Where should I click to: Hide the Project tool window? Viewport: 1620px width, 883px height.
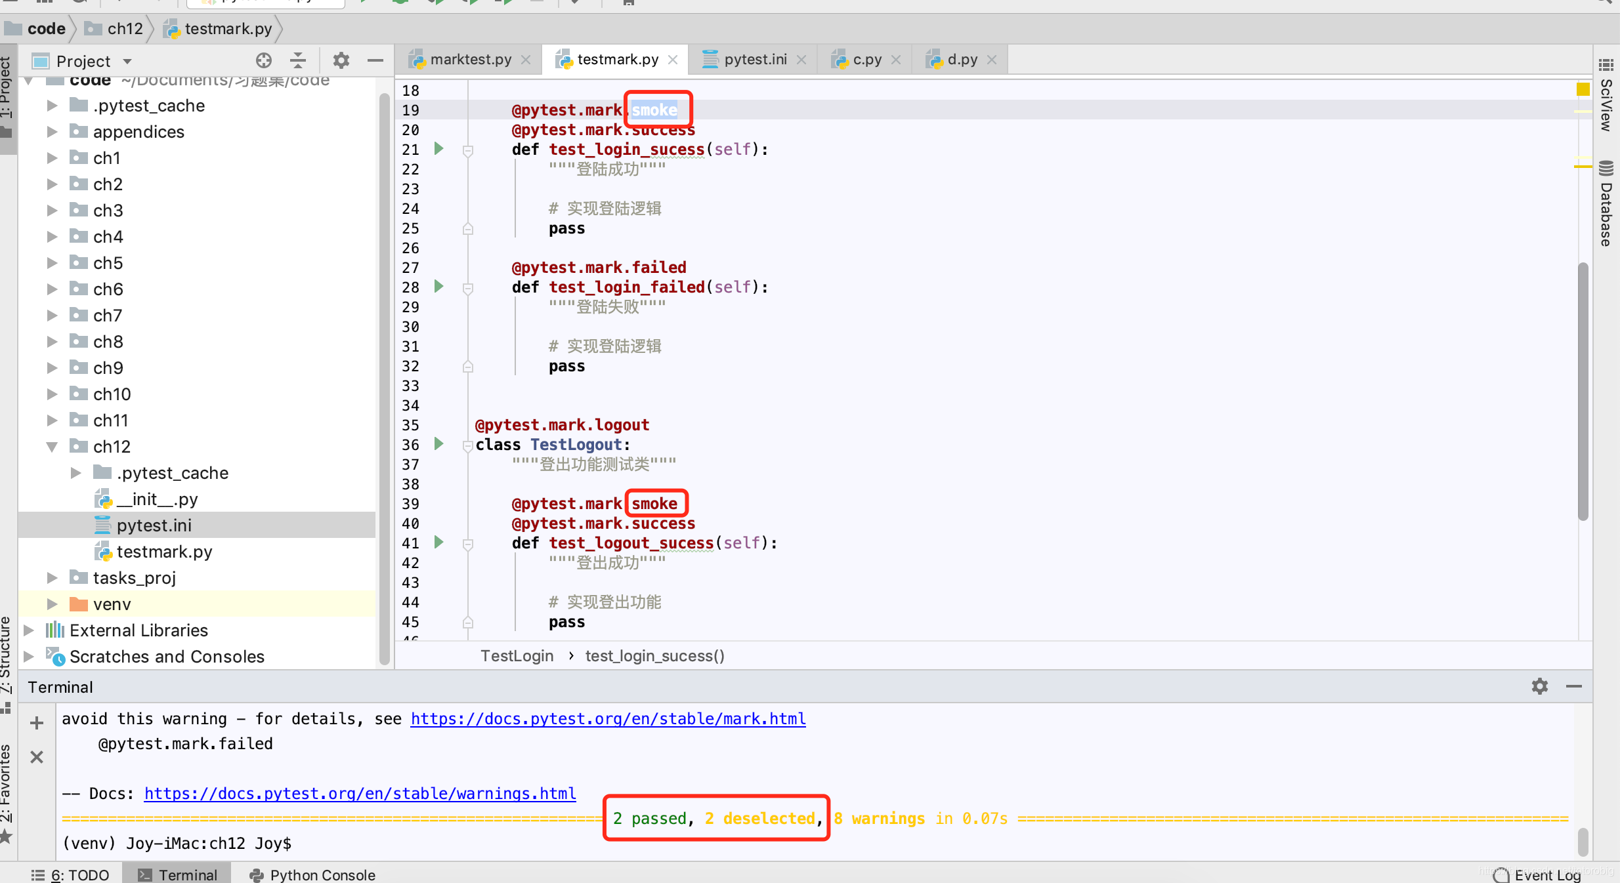(375, 60)
